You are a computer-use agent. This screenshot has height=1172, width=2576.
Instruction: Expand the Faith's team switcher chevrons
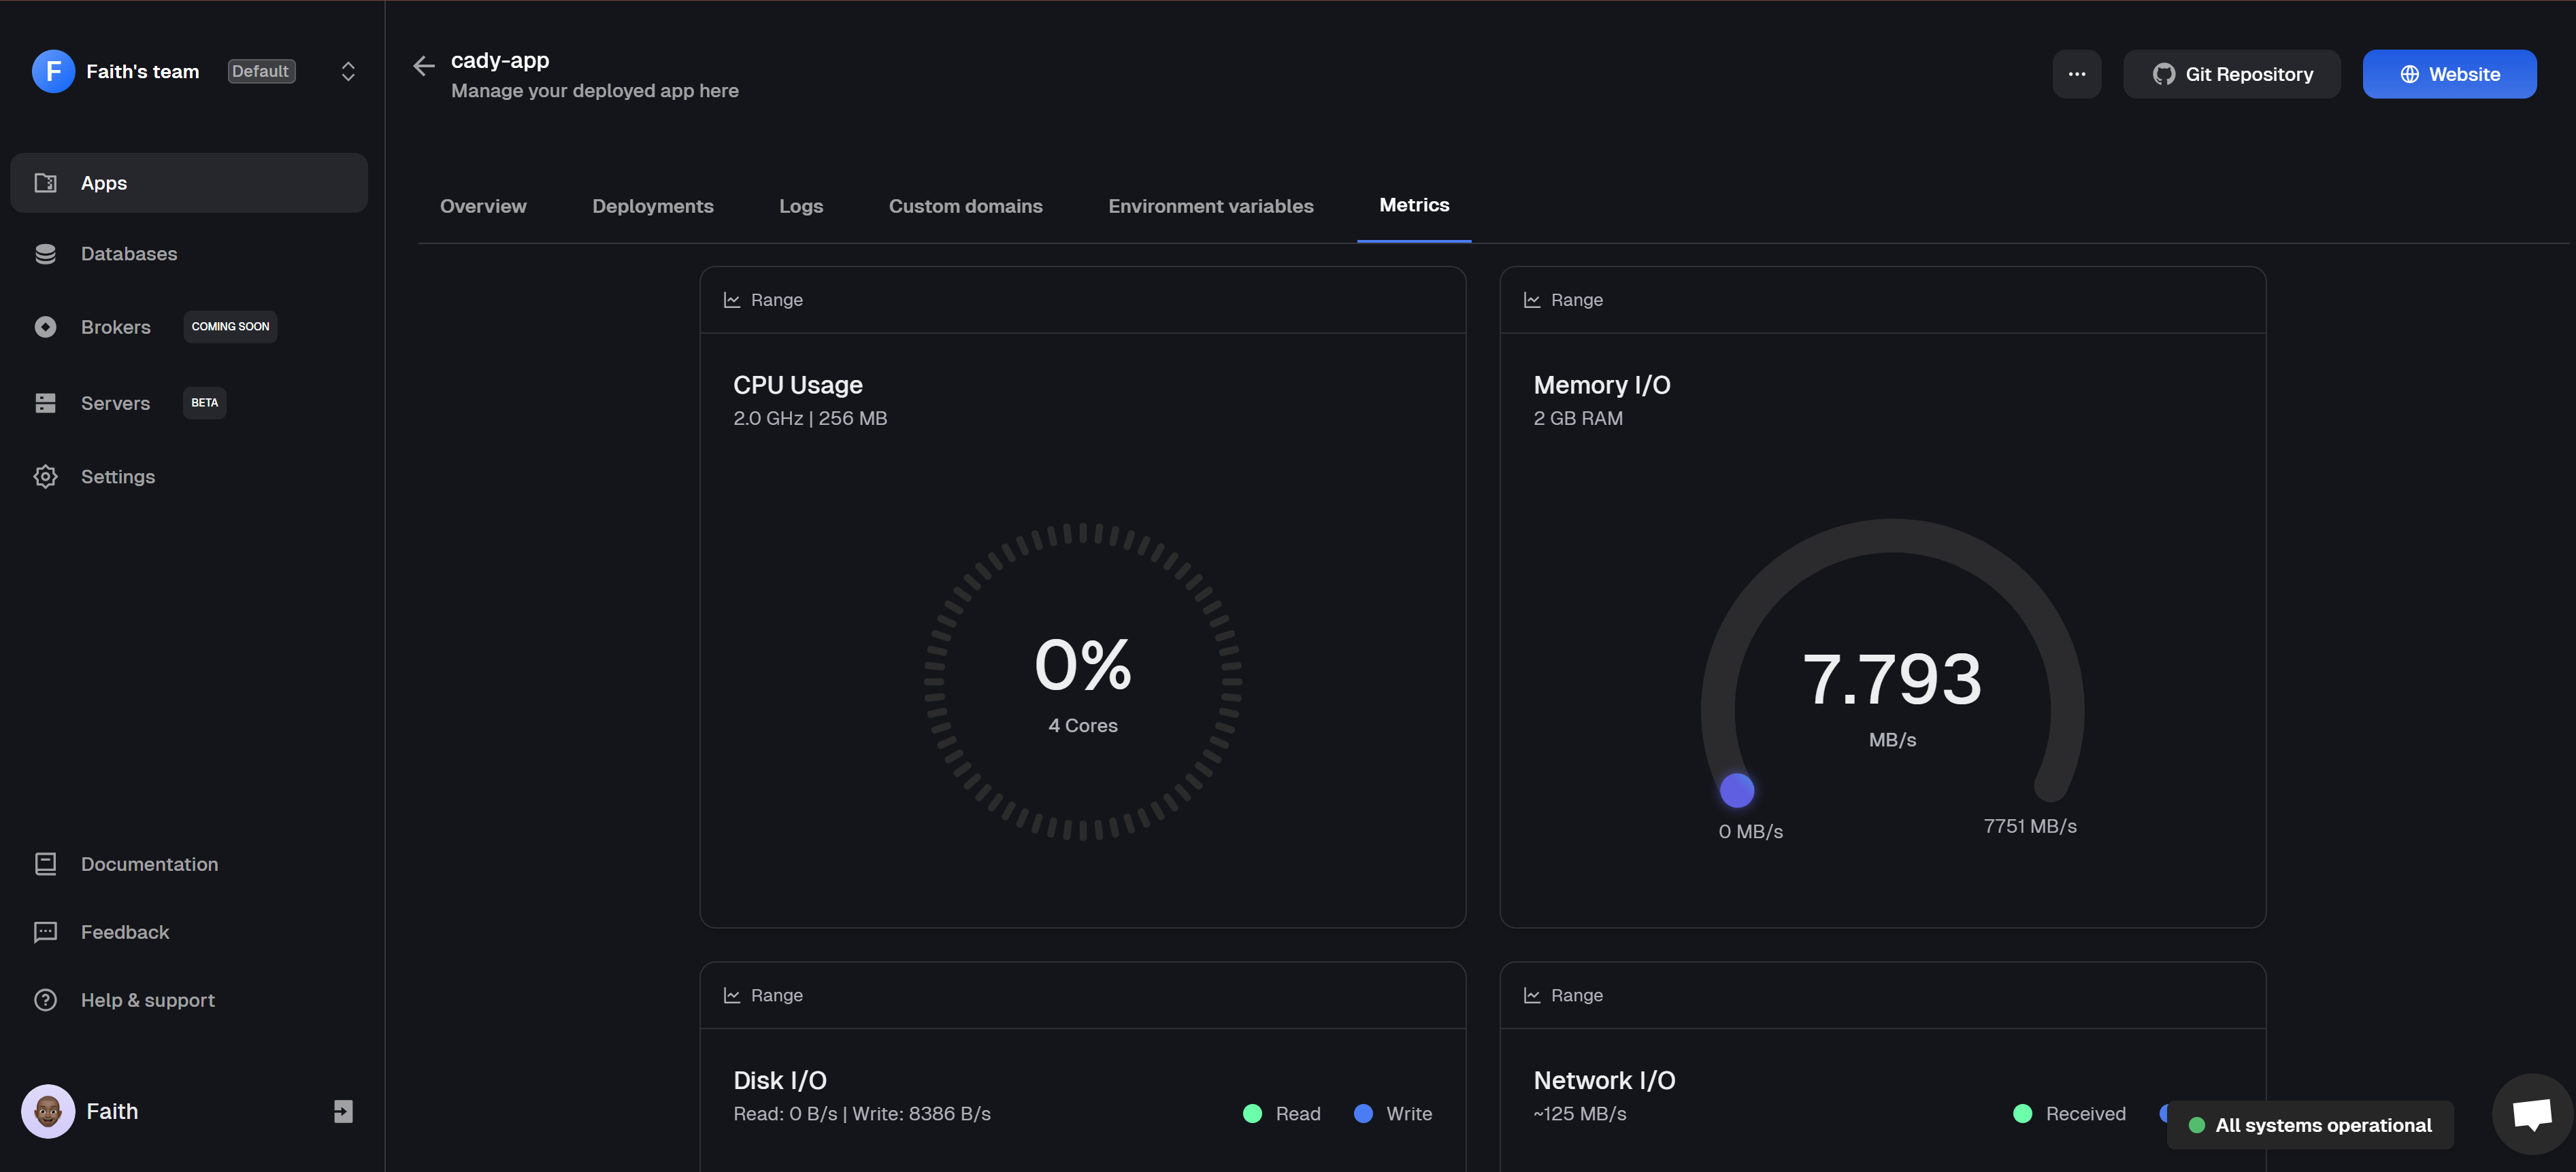coord(348,72)
